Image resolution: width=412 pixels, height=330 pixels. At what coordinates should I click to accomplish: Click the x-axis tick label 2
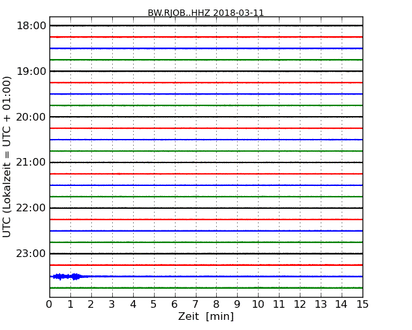point(91,305)
